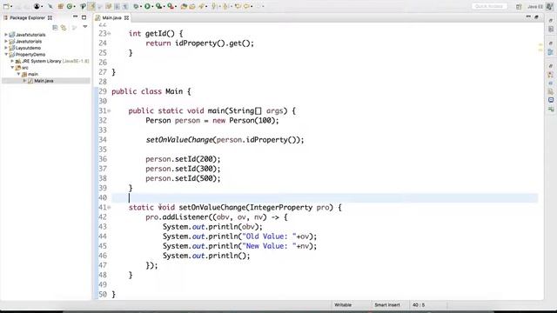Expand the Javatutorials project node
The height and width of the screenshot is (313, 557).
point(6,41)
